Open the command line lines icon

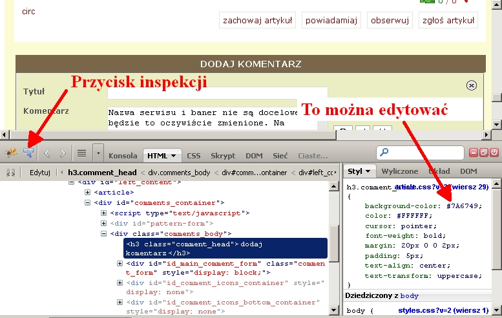tap(81, 153)
